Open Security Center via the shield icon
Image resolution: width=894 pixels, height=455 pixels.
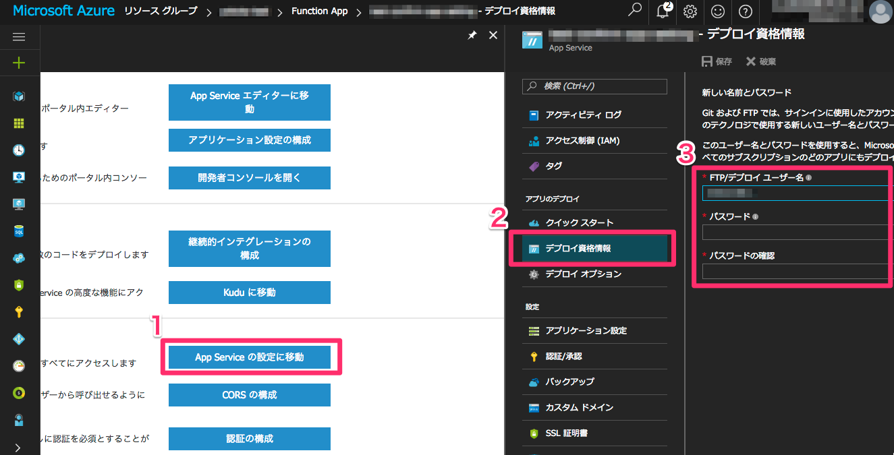(x=18, y=285)
